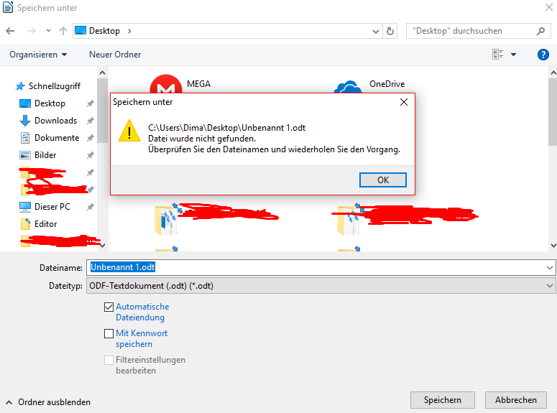The width and height of the screenshot is (557, 413).
Task: Click the Dokumente page icon
Action: (x=25, y=138)
